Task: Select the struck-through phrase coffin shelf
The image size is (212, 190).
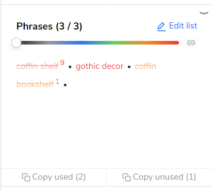Action: click(x=38, y=66)
